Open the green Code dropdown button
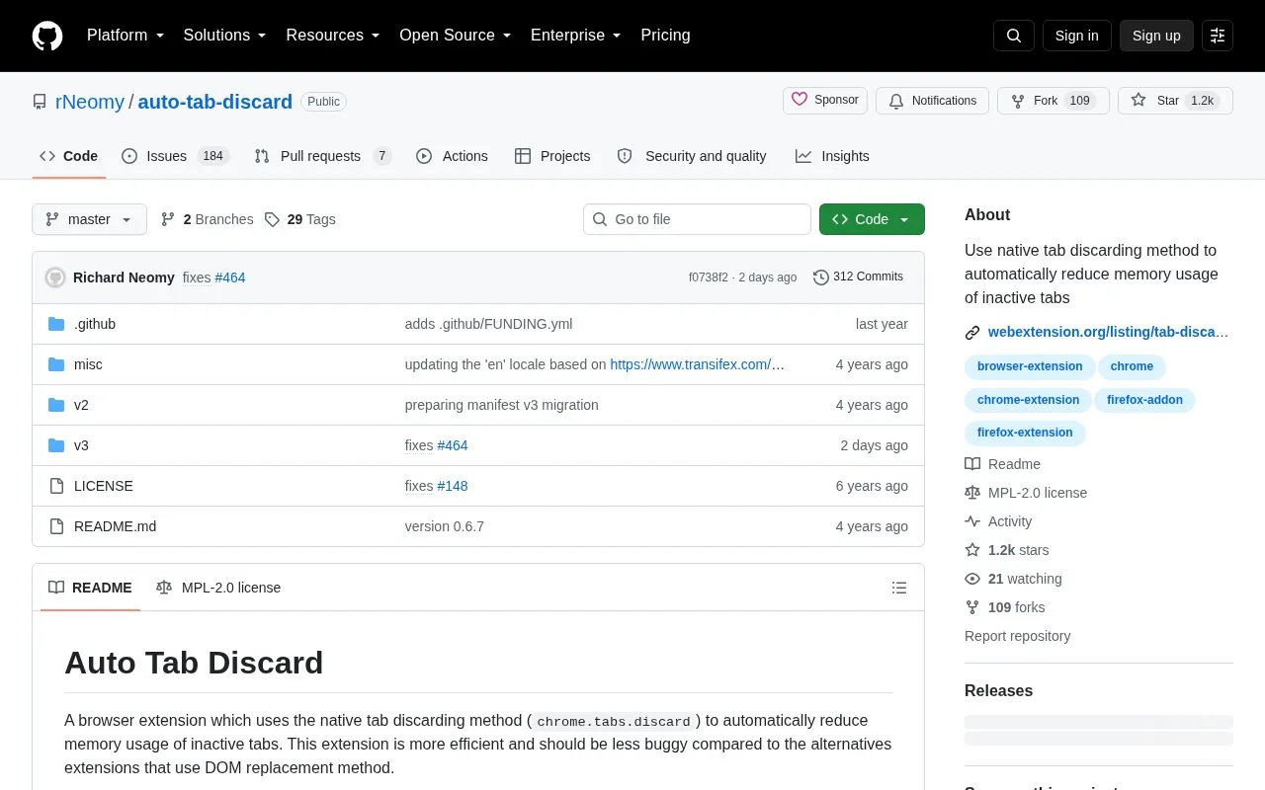Viewport: 1265px width, 790px height. [x=872, y=219]
